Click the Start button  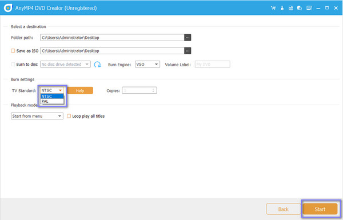coord(320,209)
